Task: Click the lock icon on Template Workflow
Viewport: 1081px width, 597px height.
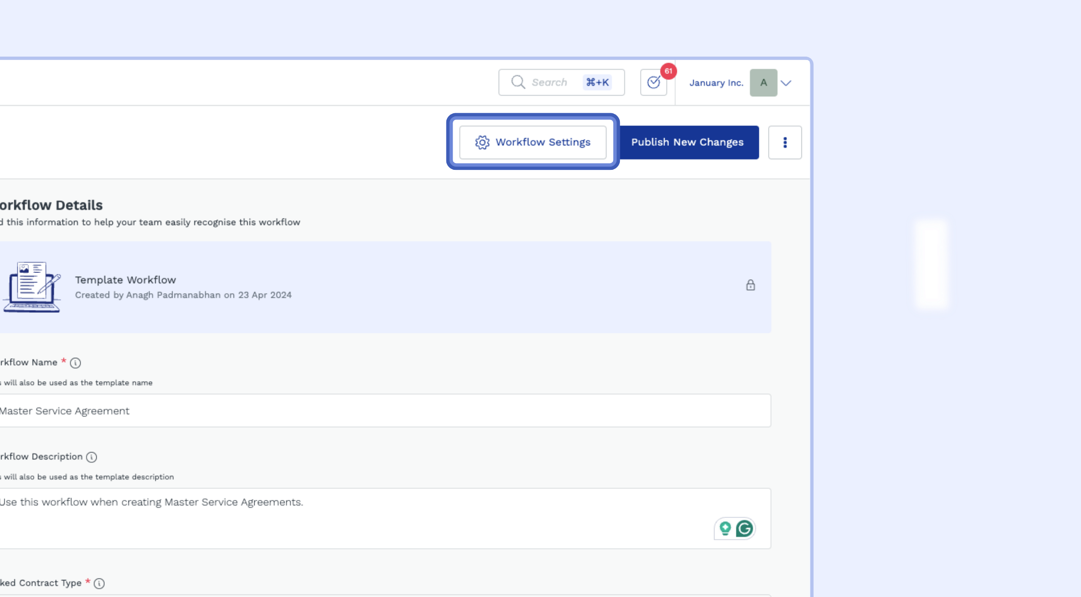Action: 750,285
